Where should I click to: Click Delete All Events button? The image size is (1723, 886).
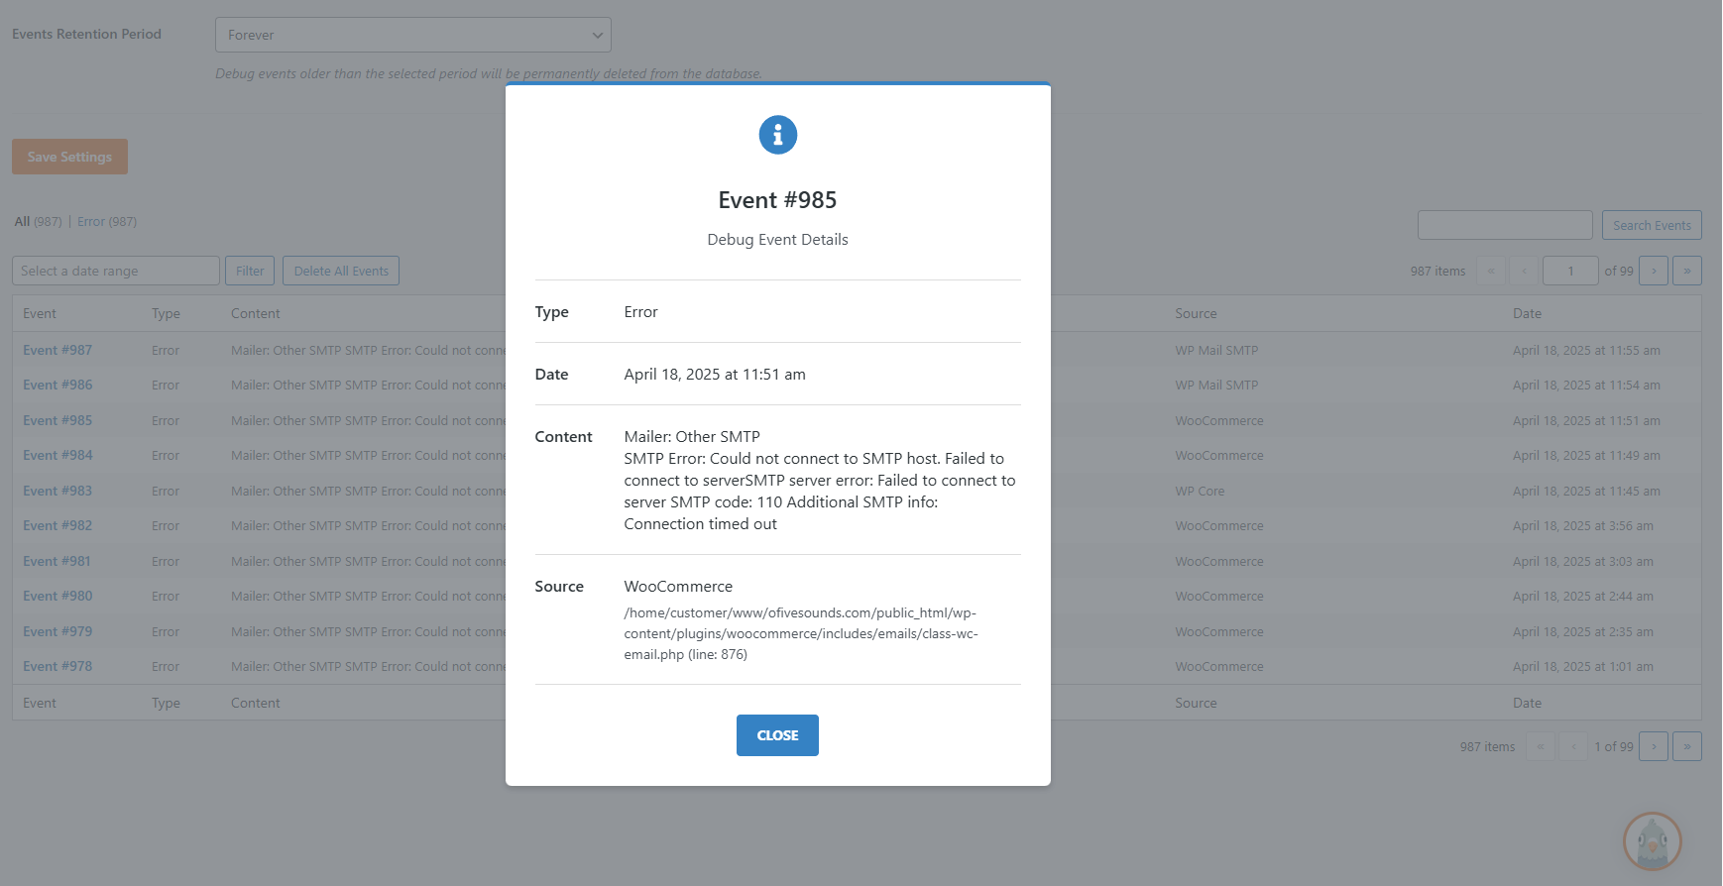[x=341, y=271]
